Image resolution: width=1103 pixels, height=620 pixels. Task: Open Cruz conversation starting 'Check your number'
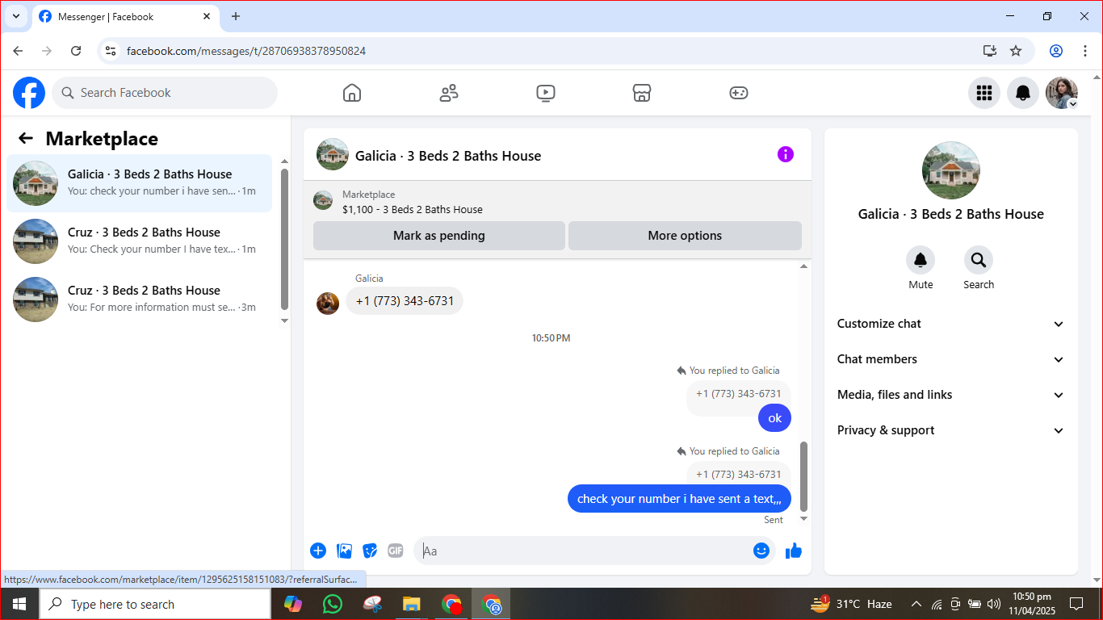[x=140, y=241]
